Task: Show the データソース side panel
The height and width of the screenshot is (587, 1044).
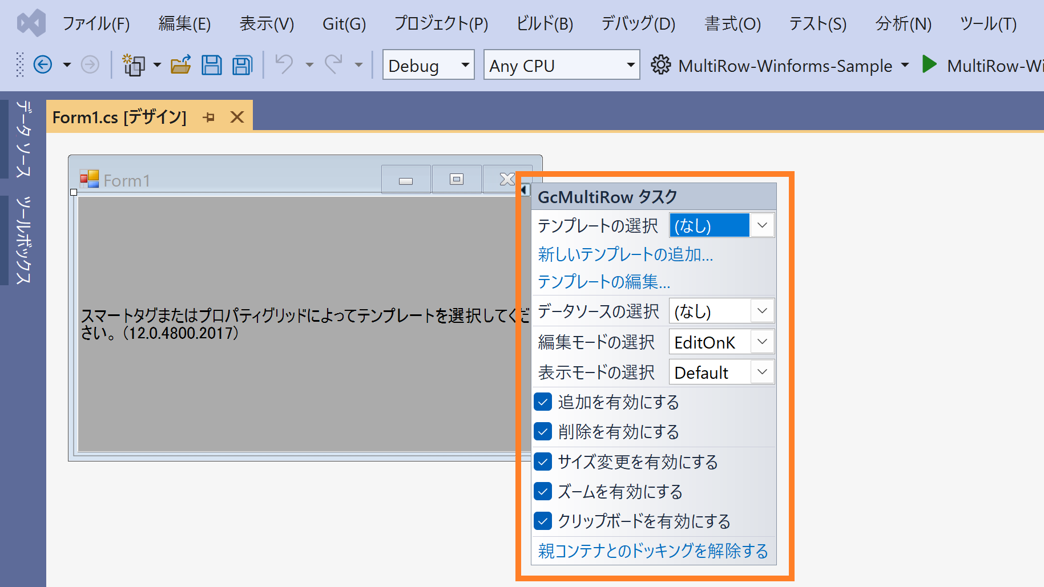Action: click(x=23, y=139)
